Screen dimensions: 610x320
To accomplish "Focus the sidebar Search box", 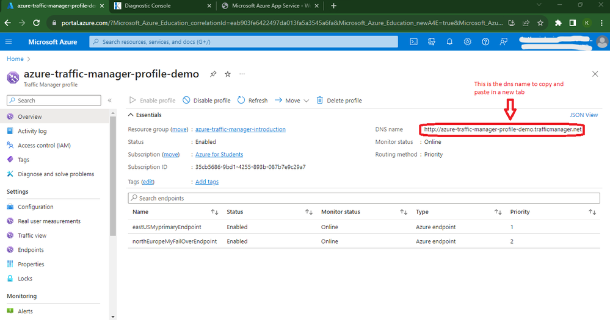I will 54,100.
